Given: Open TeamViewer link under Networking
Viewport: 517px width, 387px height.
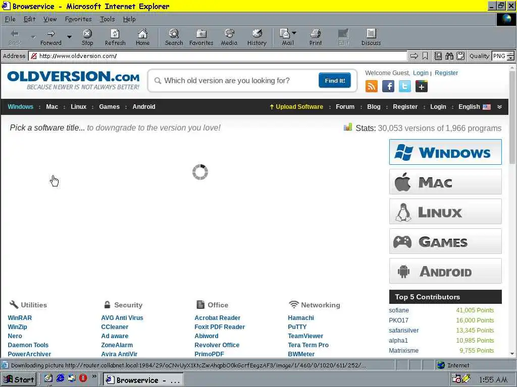Looking at the screenshot, I should [305, 336].
